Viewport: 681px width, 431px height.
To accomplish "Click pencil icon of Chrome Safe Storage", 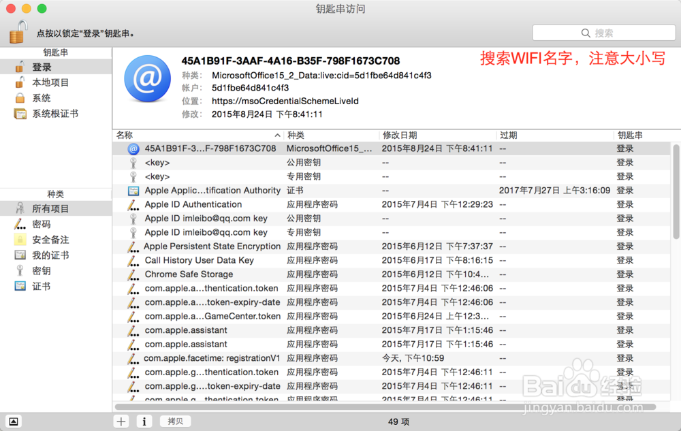I will point(133,275).
